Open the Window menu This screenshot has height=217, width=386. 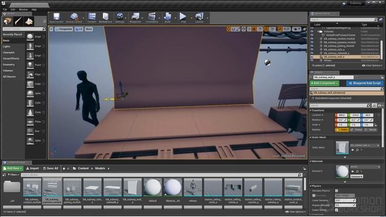click(x=24, y=10)
